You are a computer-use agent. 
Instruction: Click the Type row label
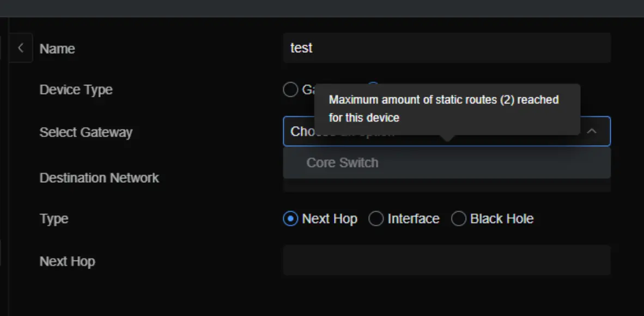53,219
